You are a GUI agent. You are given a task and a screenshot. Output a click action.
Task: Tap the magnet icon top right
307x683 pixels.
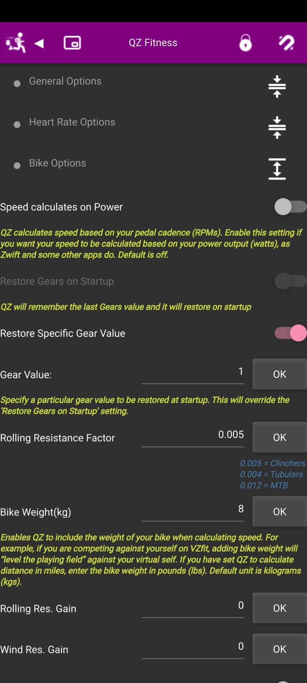pyautogui.click(x=286, y=43)
